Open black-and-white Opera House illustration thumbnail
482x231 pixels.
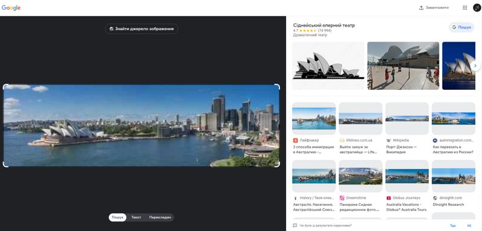(x=328, y=66)
